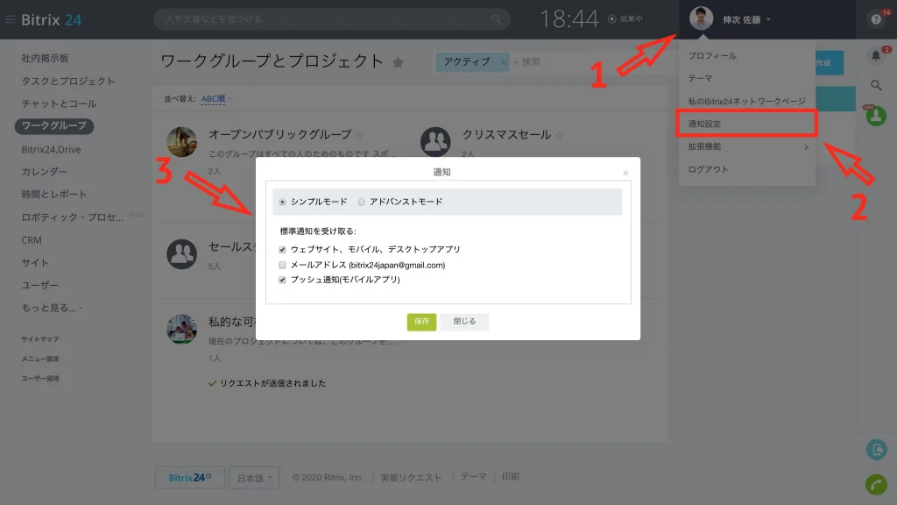The height and width of the screenshot is (505, 897).
Task: Star the オープンパブリックグループ group
Action: (x=359, y=136)
